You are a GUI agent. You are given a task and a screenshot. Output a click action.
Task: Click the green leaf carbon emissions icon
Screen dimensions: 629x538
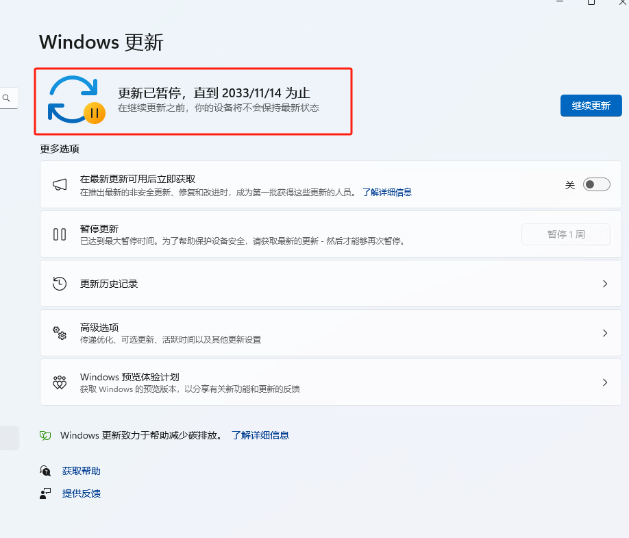click(x=45, y=435)
